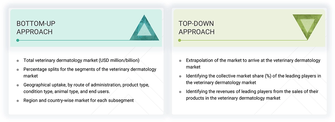Click the teal dot under Bottom-Up Approach
335x122 pixels.
(x=17, y=40)
